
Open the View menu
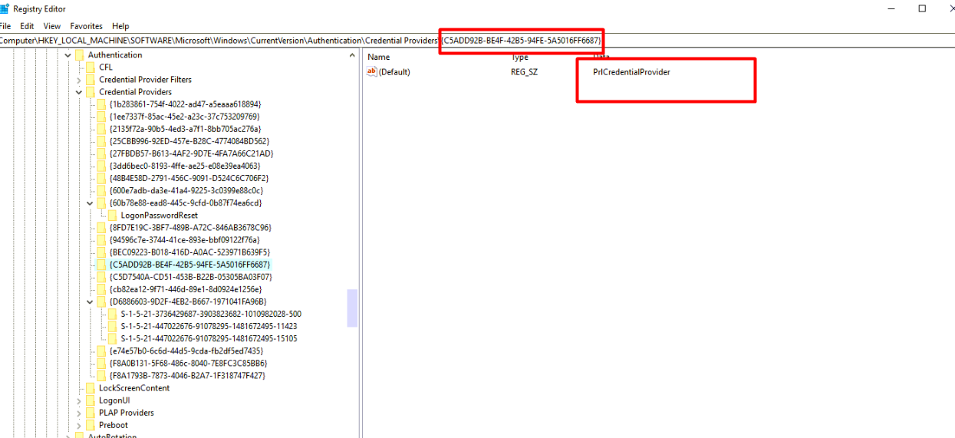(52, 26)
